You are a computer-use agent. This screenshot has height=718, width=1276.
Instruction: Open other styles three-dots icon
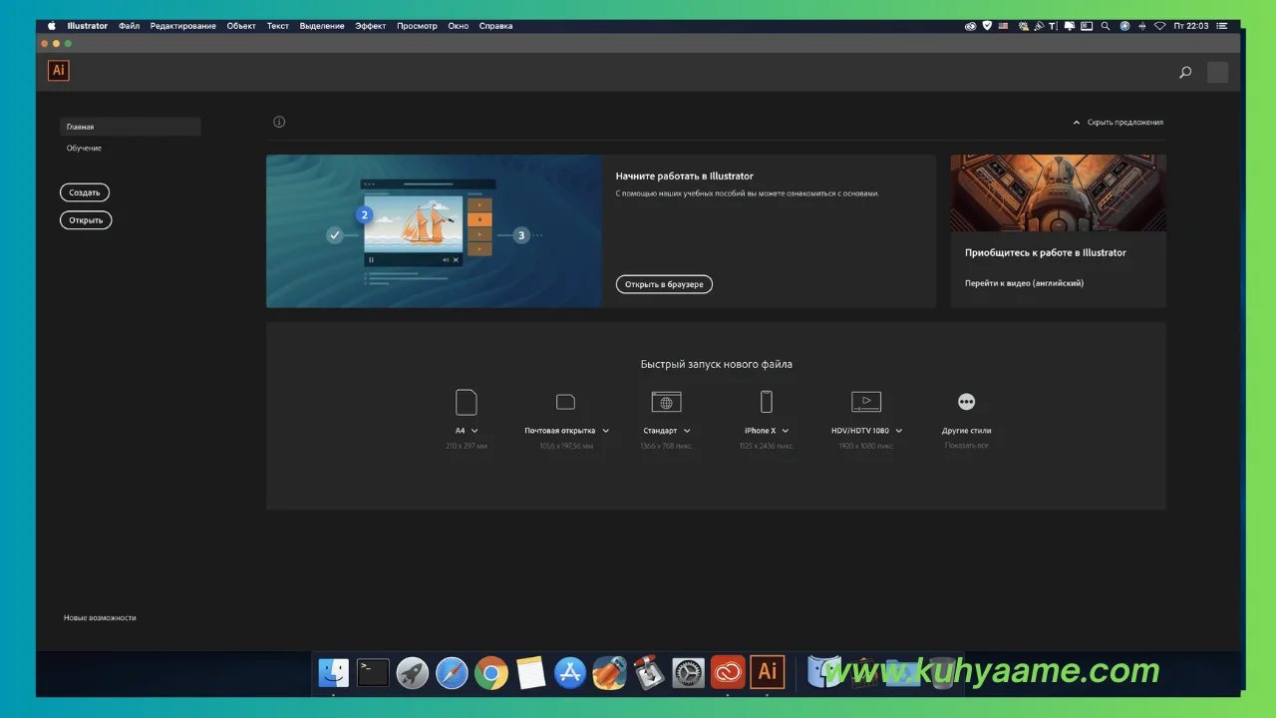point(966,401)
